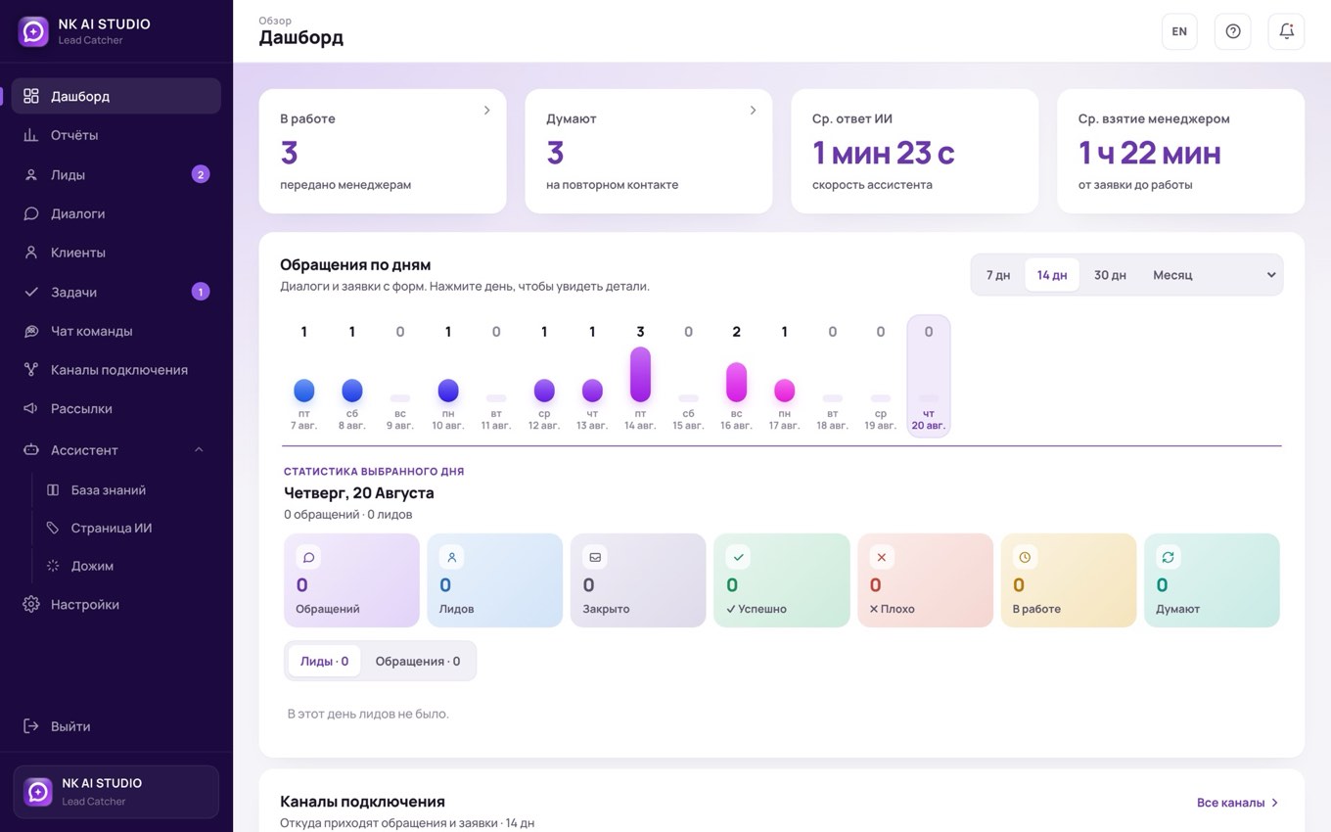Viewport: 1331px width, 832px height.
Task: Click the Рассылки megaphone icon
Action: pos(31,408)
